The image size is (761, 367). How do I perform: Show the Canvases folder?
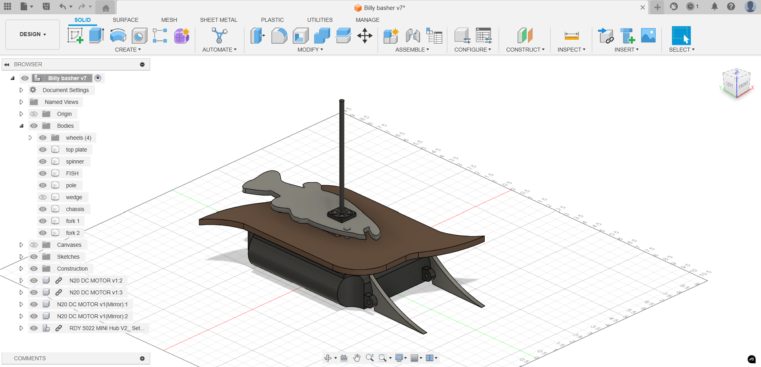(x=34, y=245)
